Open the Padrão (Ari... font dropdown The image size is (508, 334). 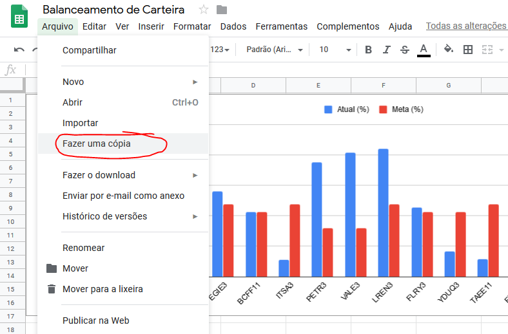click(275, 50)
